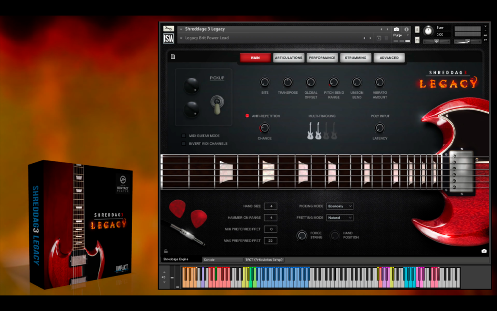Click the wrench edit icon
The width and height of the screenshot is (497, 311).
168,29
